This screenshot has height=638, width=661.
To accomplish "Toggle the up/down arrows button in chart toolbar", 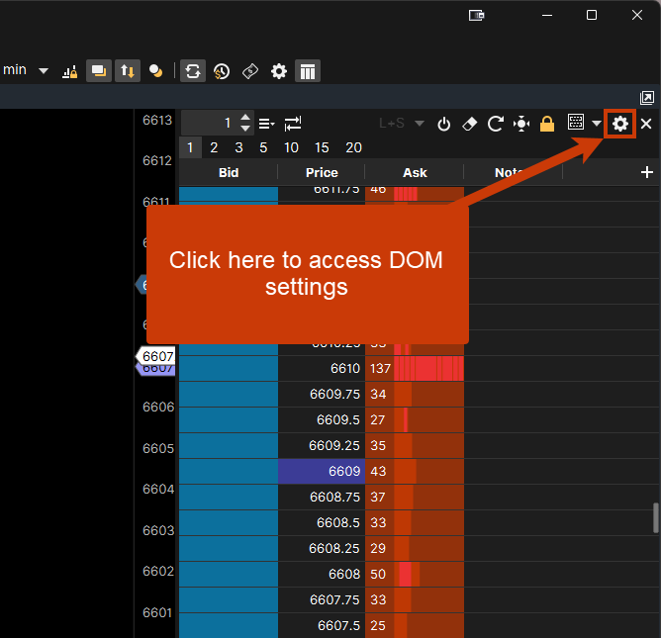I will point(128,71).
